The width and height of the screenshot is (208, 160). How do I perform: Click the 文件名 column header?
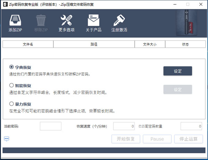[x=28, y=44]
